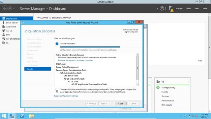Click Remote Server Administration Tools entry
This screenshot has width=211, height=119.
tap(71, 70)
